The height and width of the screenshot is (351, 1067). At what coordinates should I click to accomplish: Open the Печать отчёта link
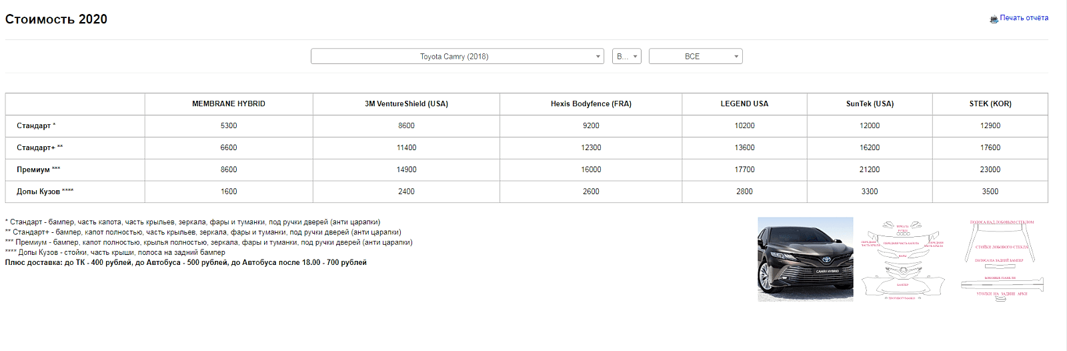pyautogui.click(x=1024, y=18)
